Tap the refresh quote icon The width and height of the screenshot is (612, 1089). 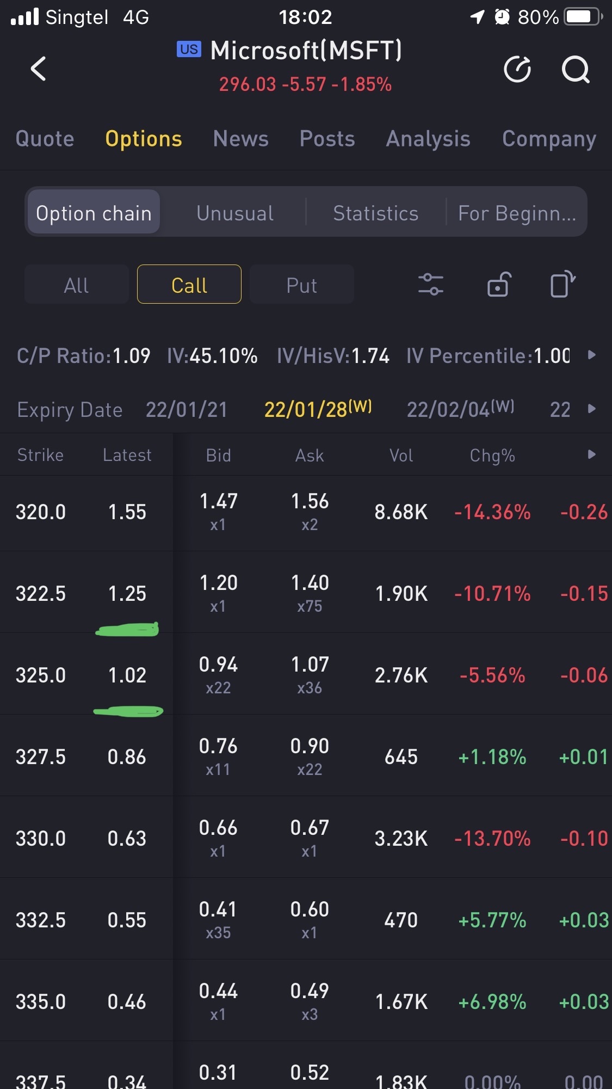517,69
